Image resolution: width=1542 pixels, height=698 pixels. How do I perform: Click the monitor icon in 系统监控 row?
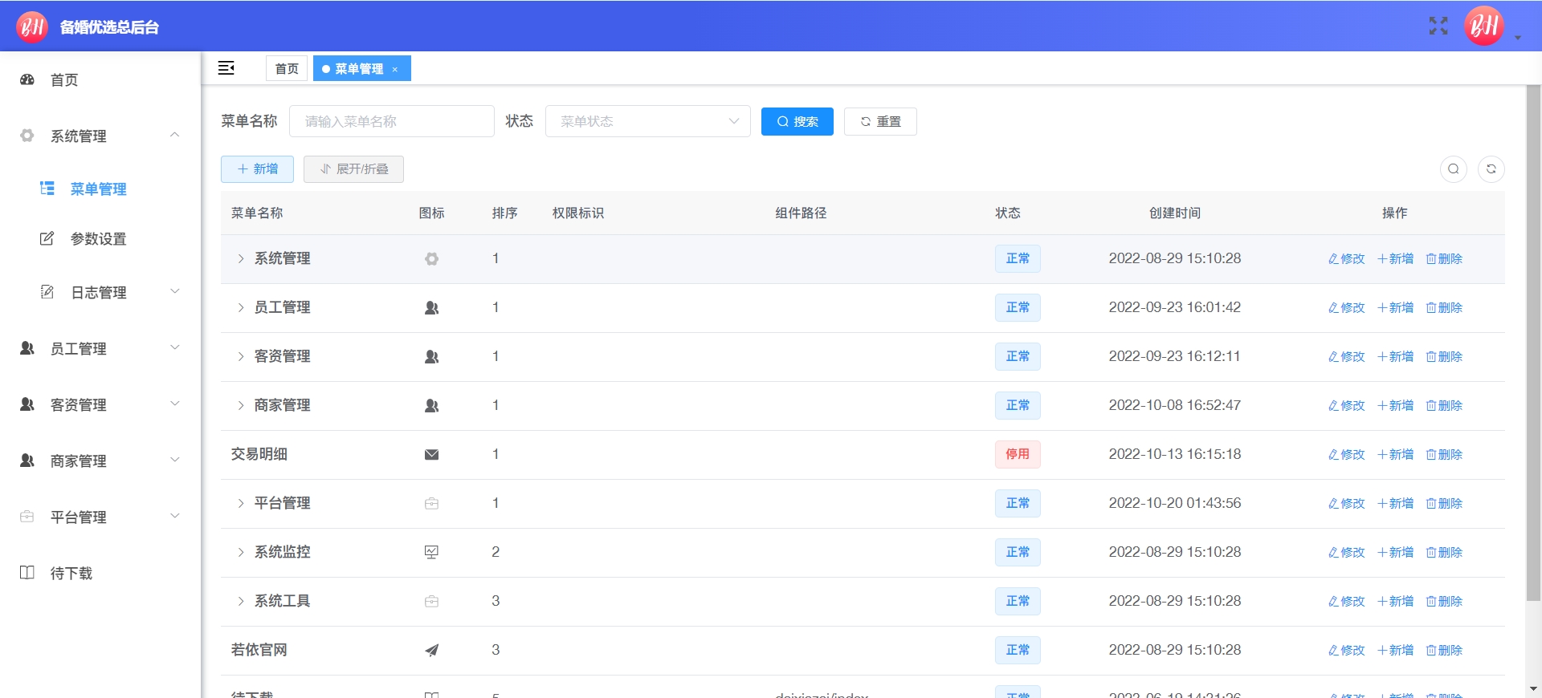click(x=431, y=552)
